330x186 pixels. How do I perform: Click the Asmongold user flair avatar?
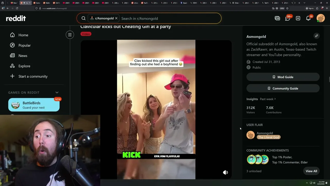coord(251,135)
